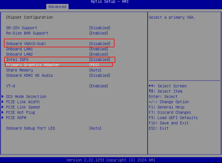Change the VT-d Enabled value
The height and width of the screenshot is (163, 222).
98,86
